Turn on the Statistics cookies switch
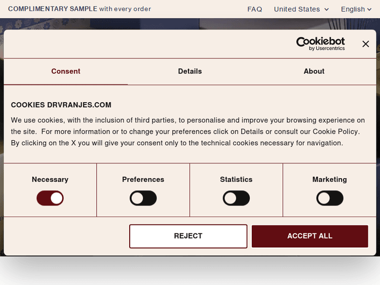The width and height of the screenshot is (380, 285). [x=236, y=198]
